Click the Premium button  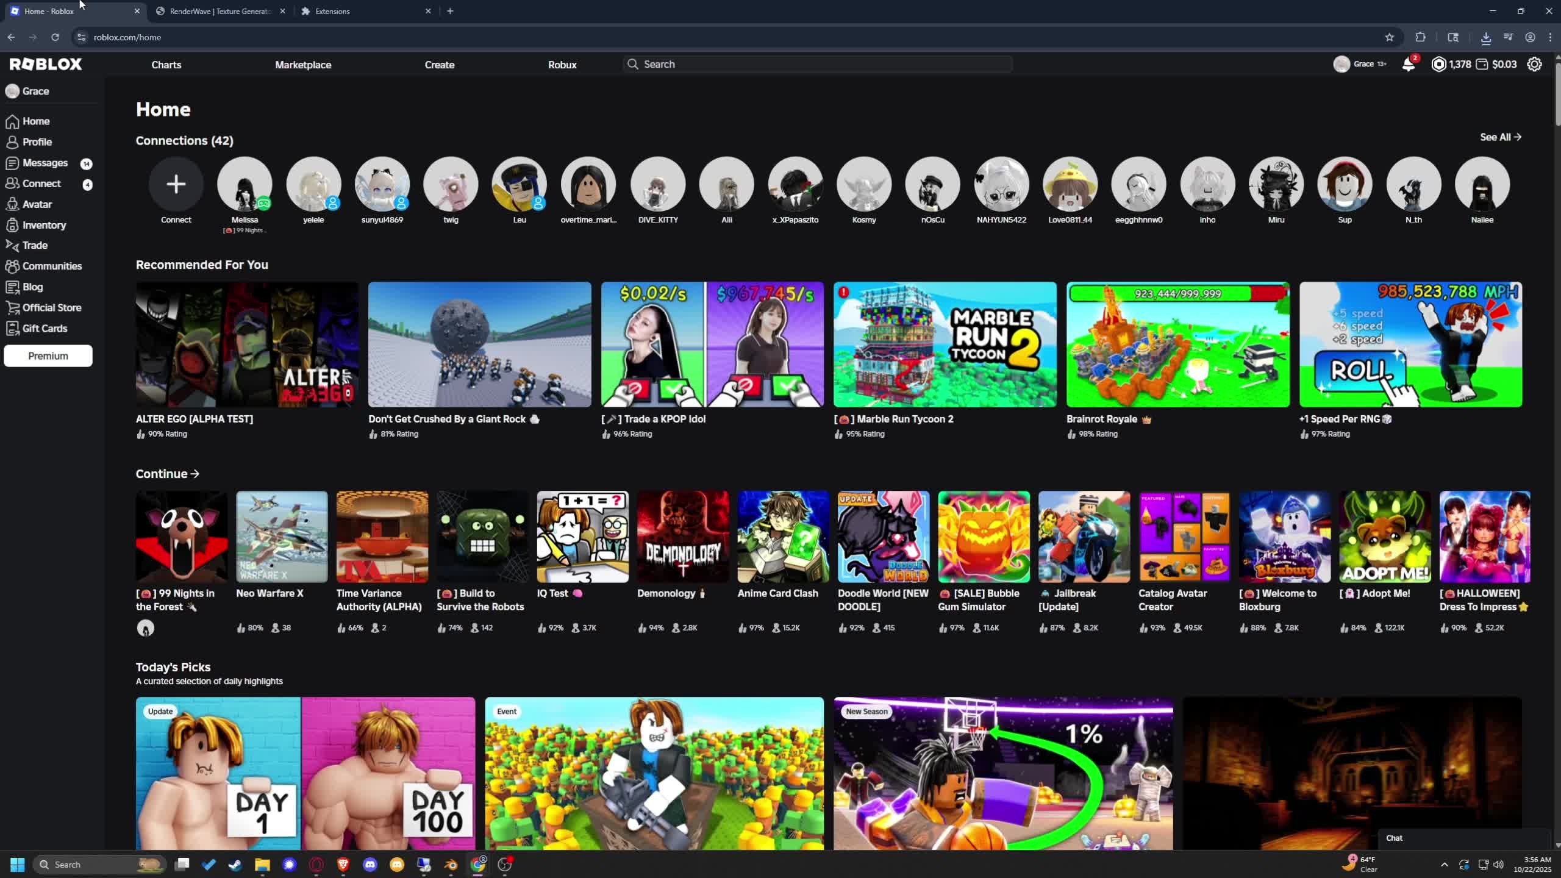coord(48,355)
